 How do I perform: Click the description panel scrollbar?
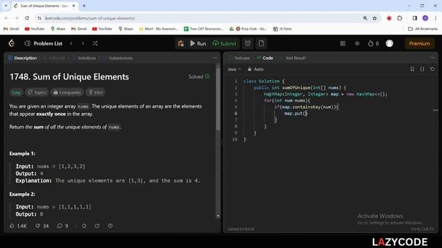218,99
